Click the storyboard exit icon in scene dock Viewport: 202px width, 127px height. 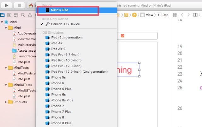point(122,36)
